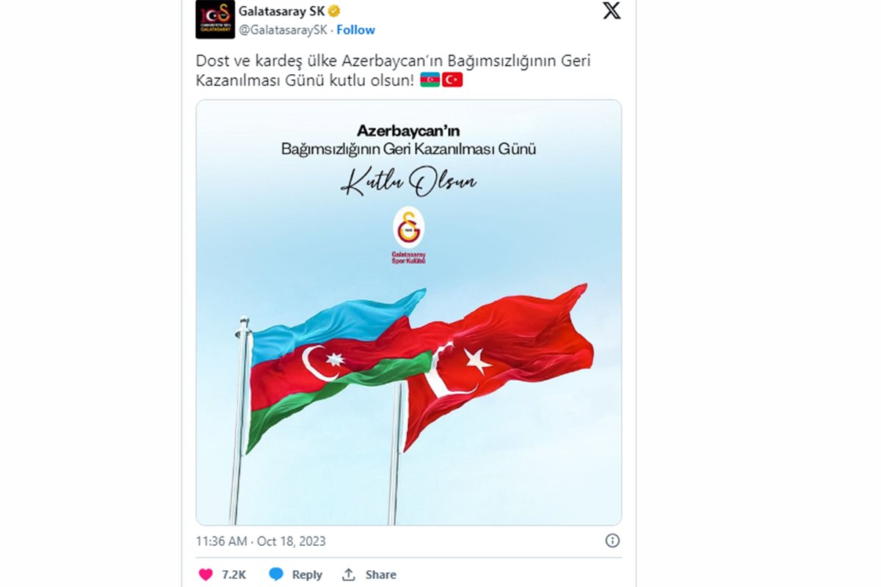Click the Kutlu Olsun script heading in image
Screen dimensions: 881x587
409,181
